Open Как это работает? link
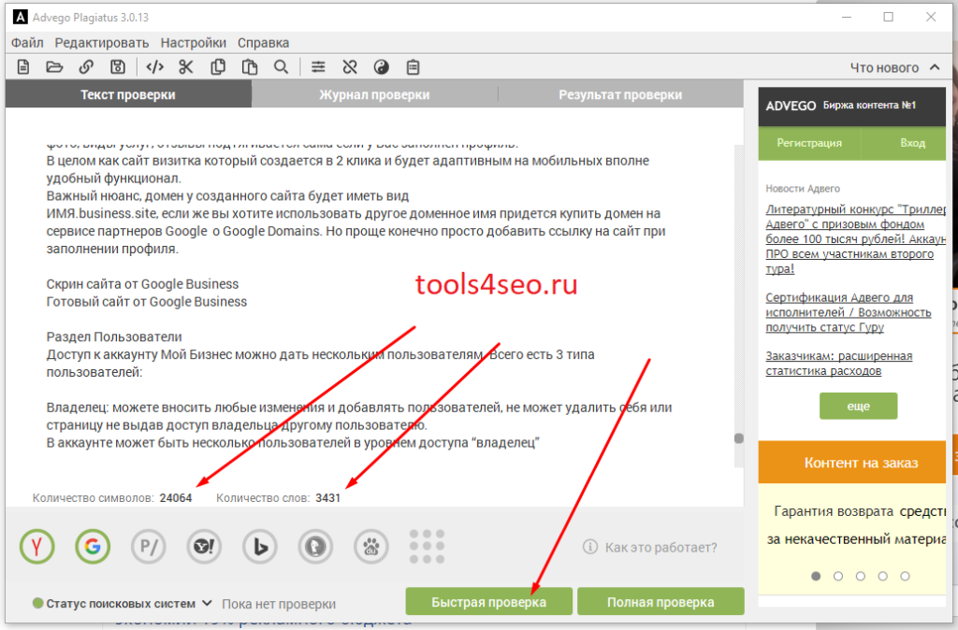Viewport: 958px width, 630px height. click(x=661, y=547)
